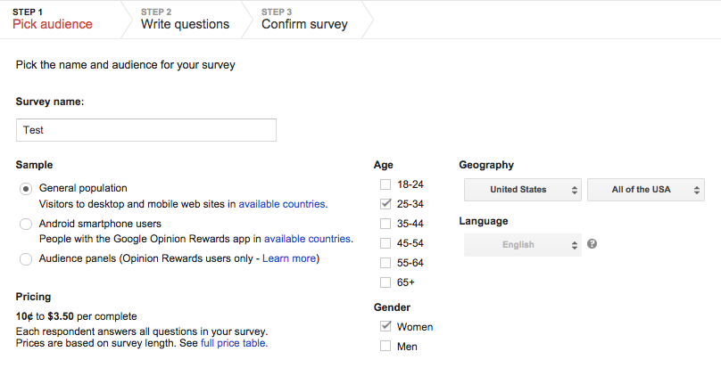Viewport: 721px width, 368px height.
Task: Choose the Audience panels radio option
Action: click(x=26, y=259)
